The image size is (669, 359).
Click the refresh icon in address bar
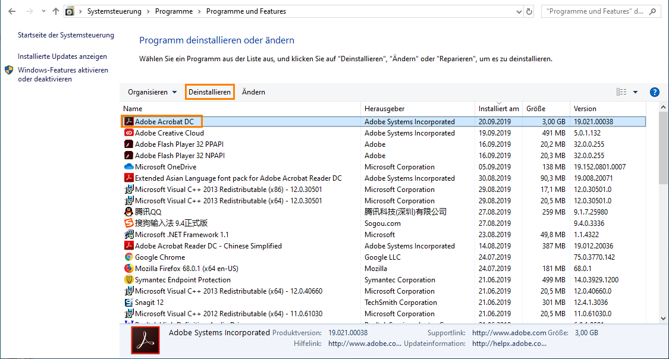529,11
